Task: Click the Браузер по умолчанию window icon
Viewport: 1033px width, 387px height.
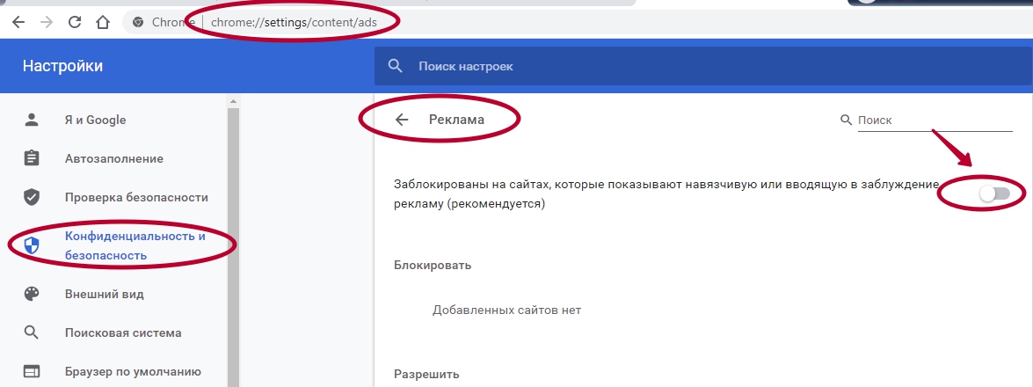Action: [x=32, y=371]
